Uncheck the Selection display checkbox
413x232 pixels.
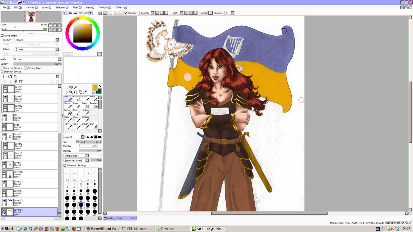click(x=126, y=13)
